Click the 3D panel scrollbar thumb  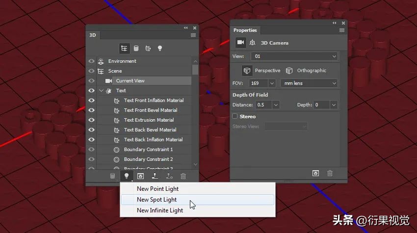coord(195,70)
